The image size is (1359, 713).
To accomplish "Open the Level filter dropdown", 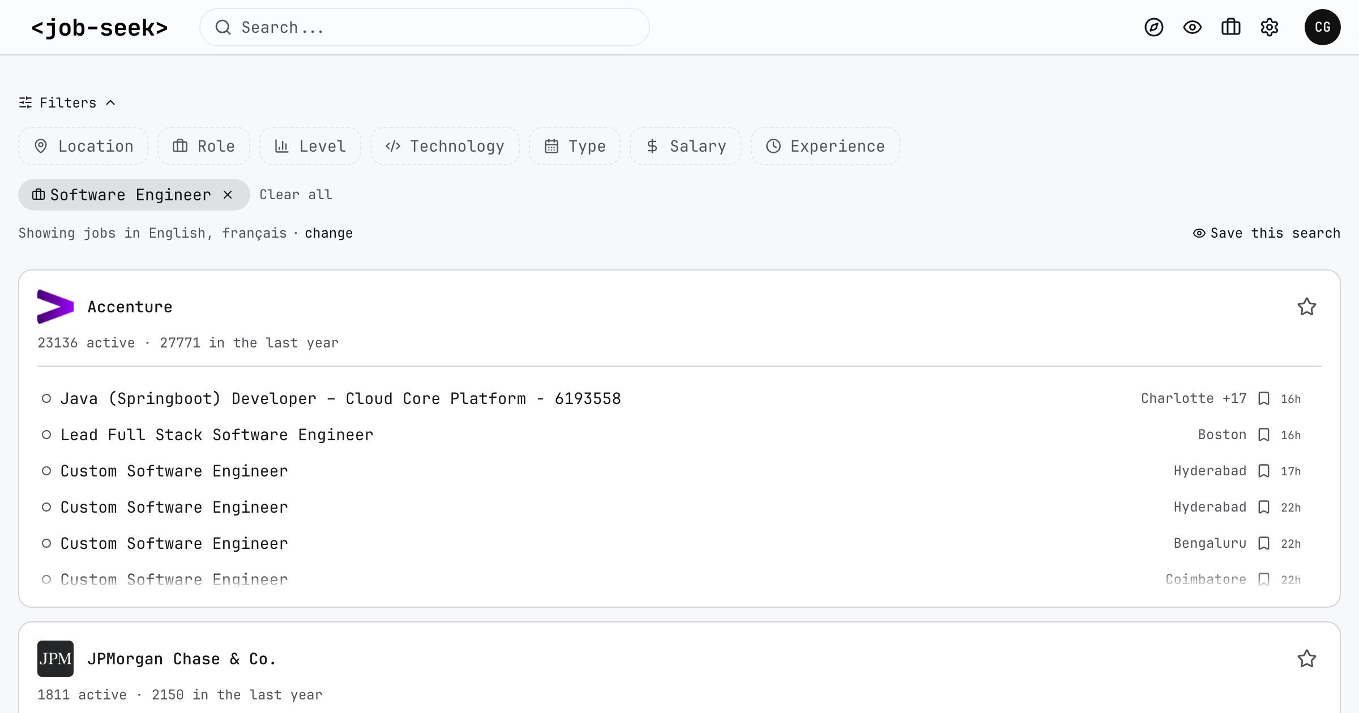I will pos(310,146).
